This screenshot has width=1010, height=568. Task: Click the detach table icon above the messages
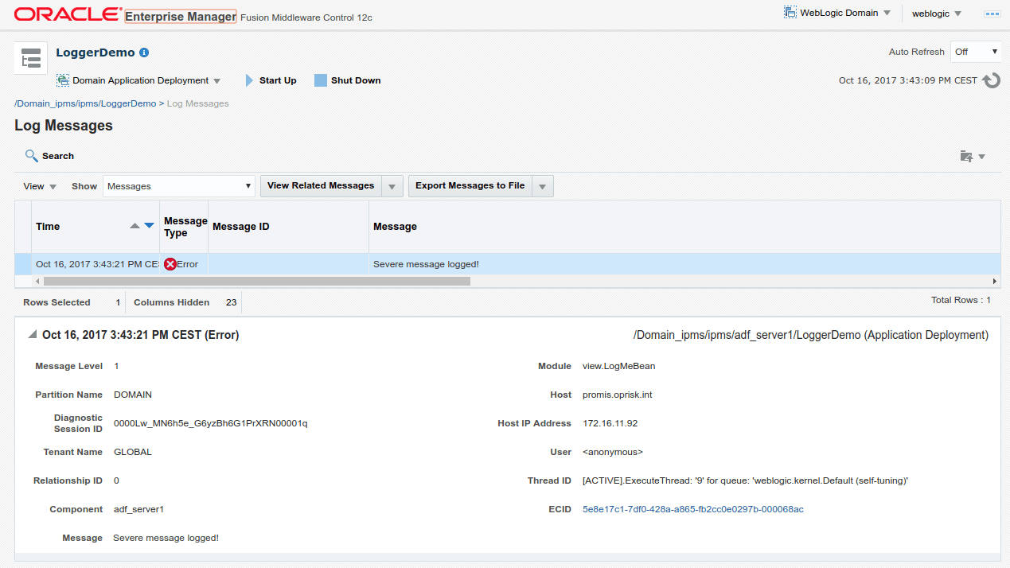coord(967,157)
